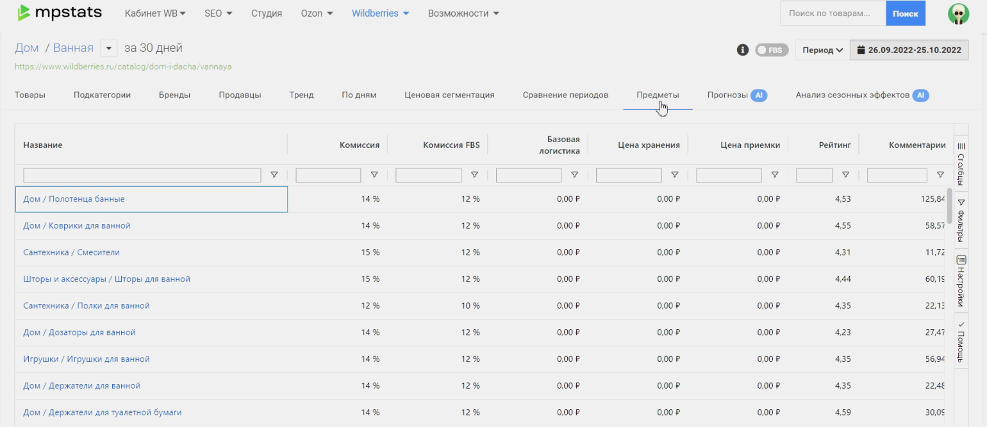Click the mpstats logo
This screenshot has height=427, width=987.
point(60,13)
